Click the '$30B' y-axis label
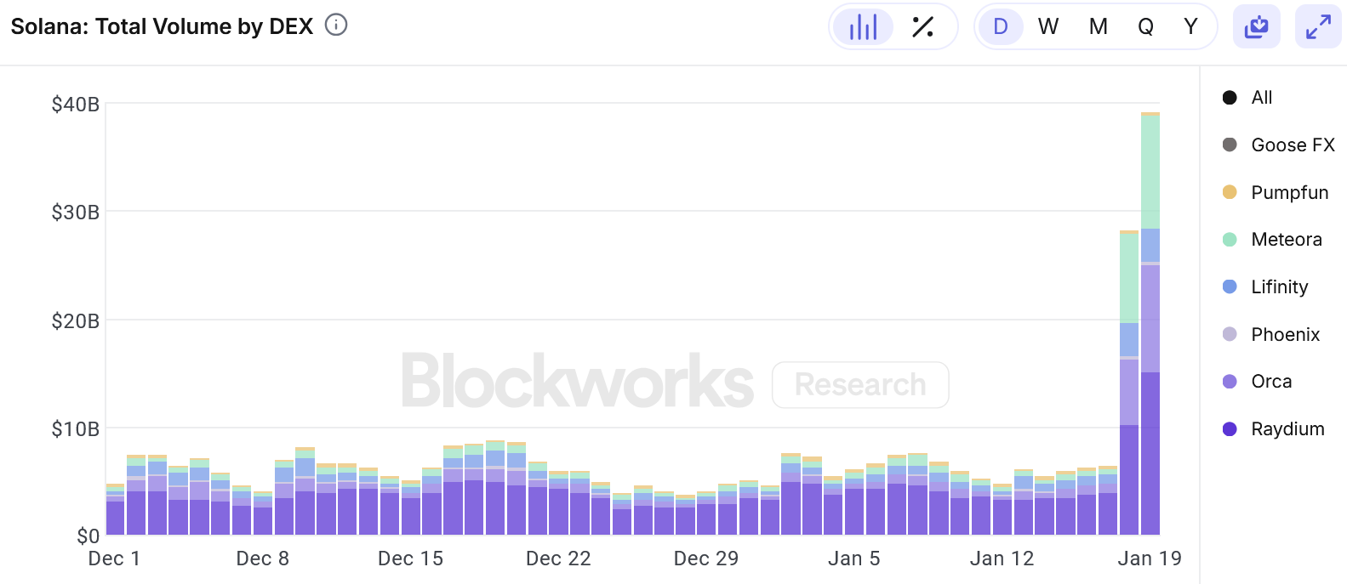This screenshot has width=1347, height=584. [76, 213]
